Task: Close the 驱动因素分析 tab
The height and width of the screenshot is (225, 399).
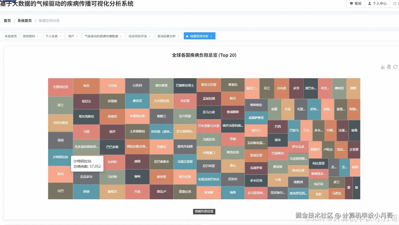Action: coord(178,36)
